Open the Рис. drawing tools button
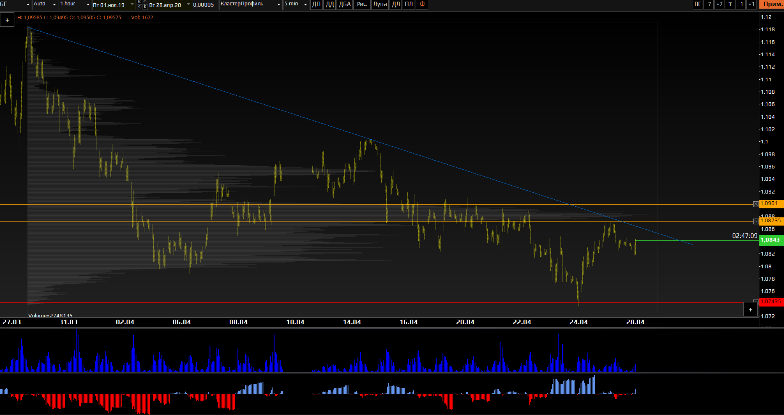784x415 pixels. pyautogui.click(x=362, y=5)
